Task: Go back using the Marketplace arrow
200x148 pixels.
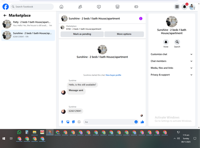Action: click(x=5, y=16)
